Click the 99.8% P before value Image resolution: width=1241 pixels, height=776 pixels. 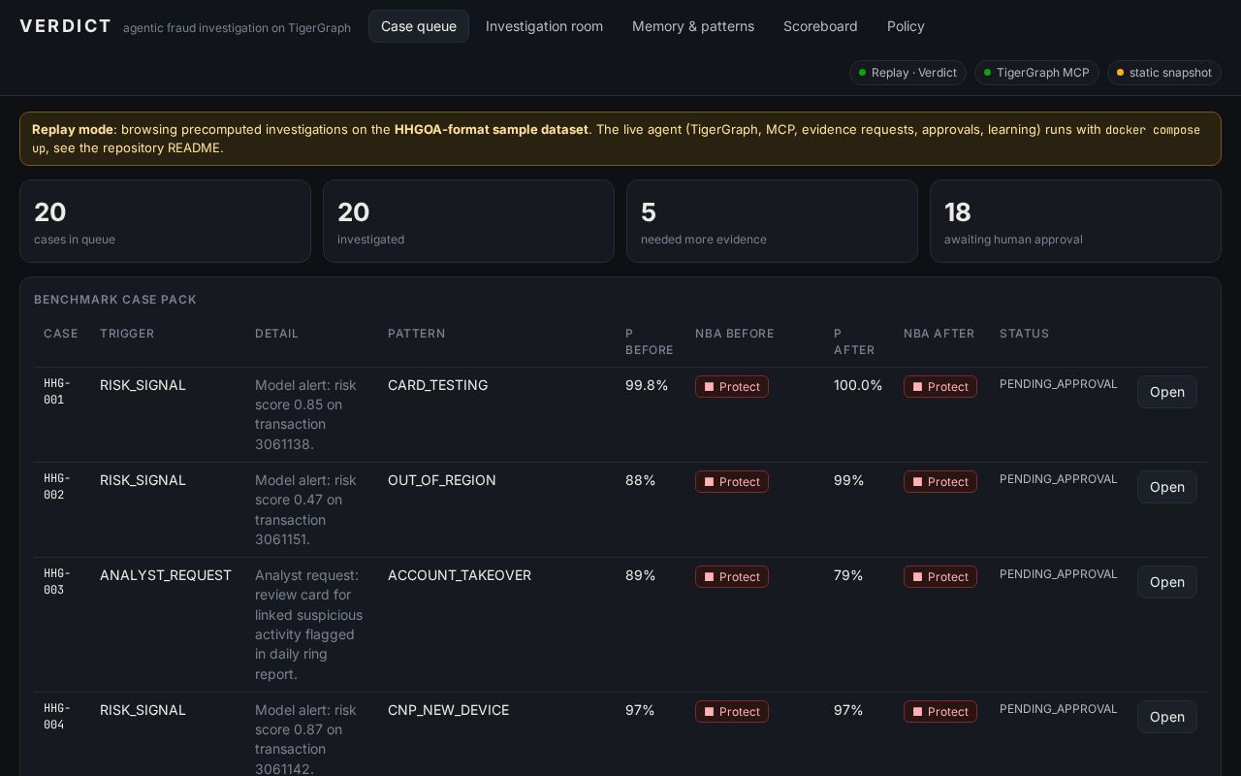[x=647, y=385]
